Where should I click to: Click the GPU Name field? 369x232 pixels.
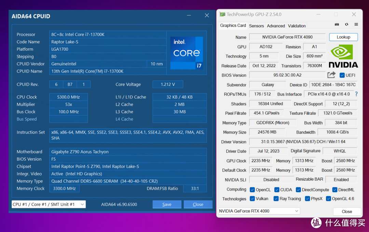(x=287, y=37)
